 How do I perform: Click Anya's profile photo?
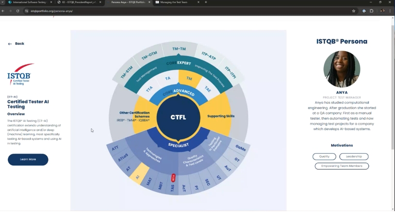coord(342,69)
